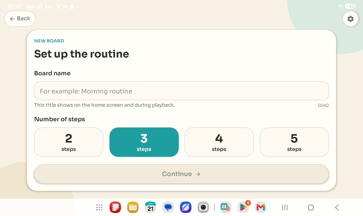Tap the recent apps navigation button
The image size is (363, 216).
[285, 207]
